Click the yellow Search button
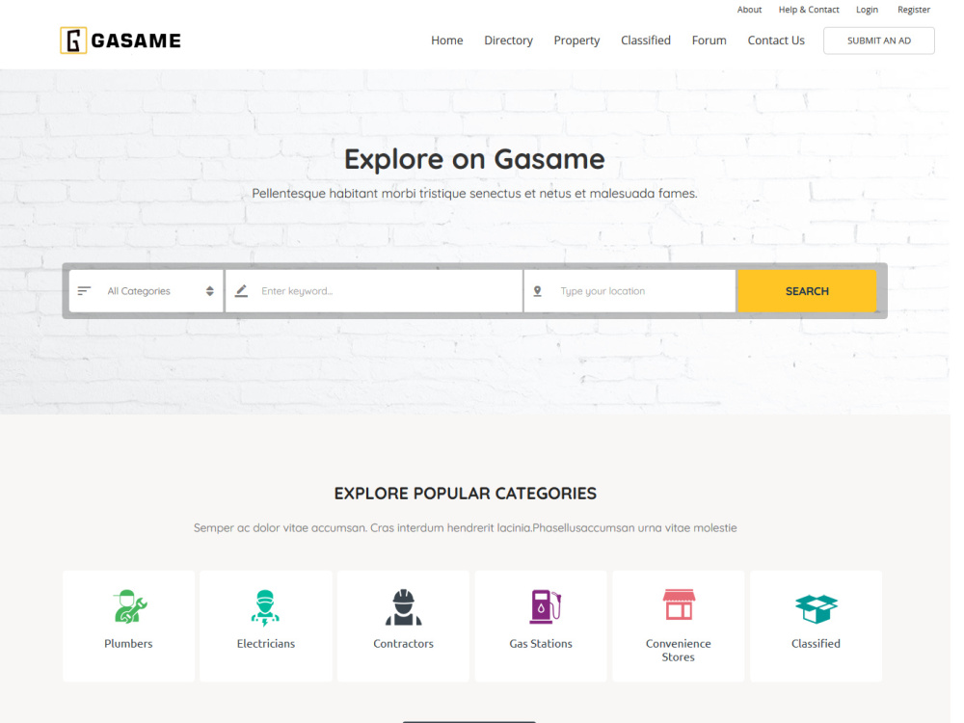The width and height of the screenshot is (964, 723). tap(807, 291)
